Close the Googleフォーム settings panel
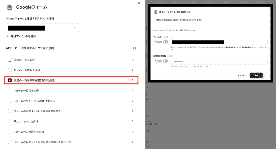This screenshot has height=149, width=276. (x=139, y=3)
